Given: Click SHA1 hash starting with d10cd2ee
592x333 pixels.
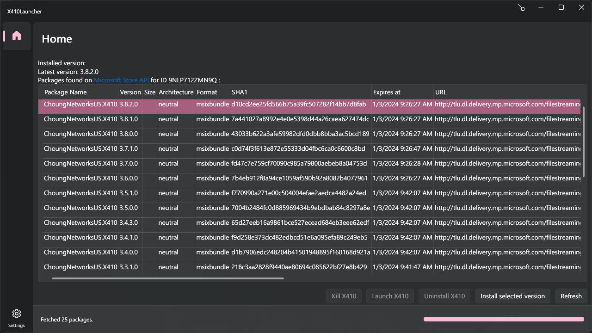Looking at the screenshot, I should [x=299, y=105].
